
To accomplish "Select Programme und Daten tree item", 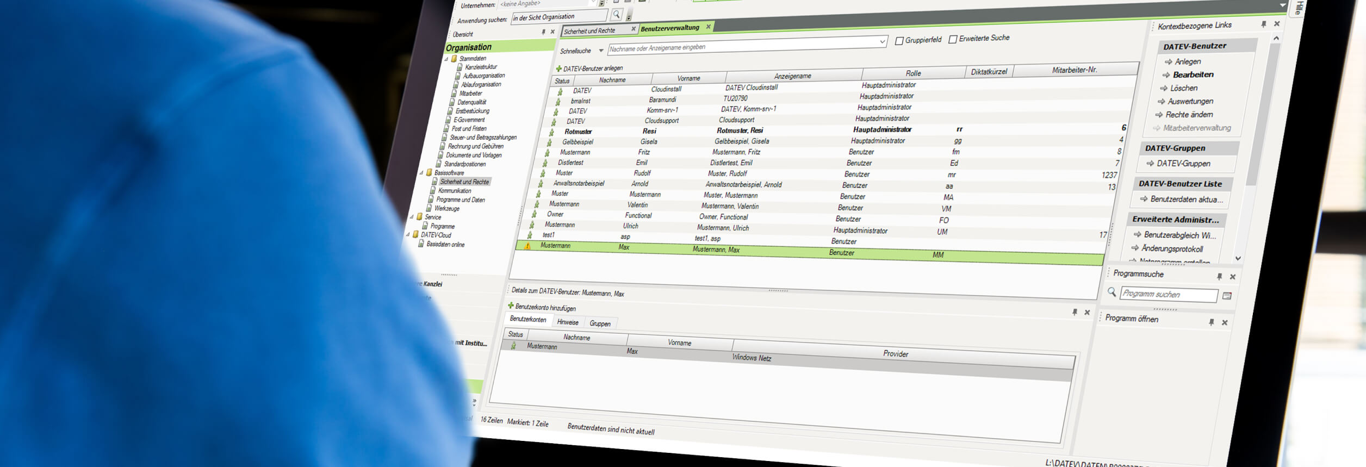I will [x=460, y=200].
